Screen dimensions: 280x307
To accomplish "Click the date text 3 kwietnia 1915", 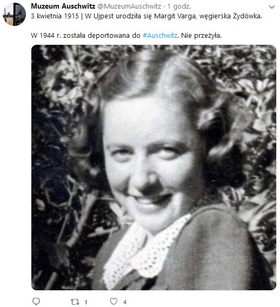I will click(55, 16).
